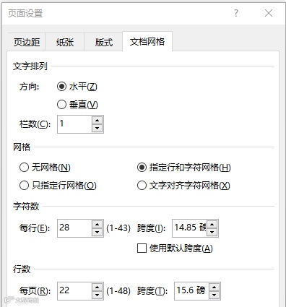The width and height of the screenshot is (286, 307).
Task: Increase line 跨度 15.6 磅 up arrow
Action: click(x=214, y=287)
